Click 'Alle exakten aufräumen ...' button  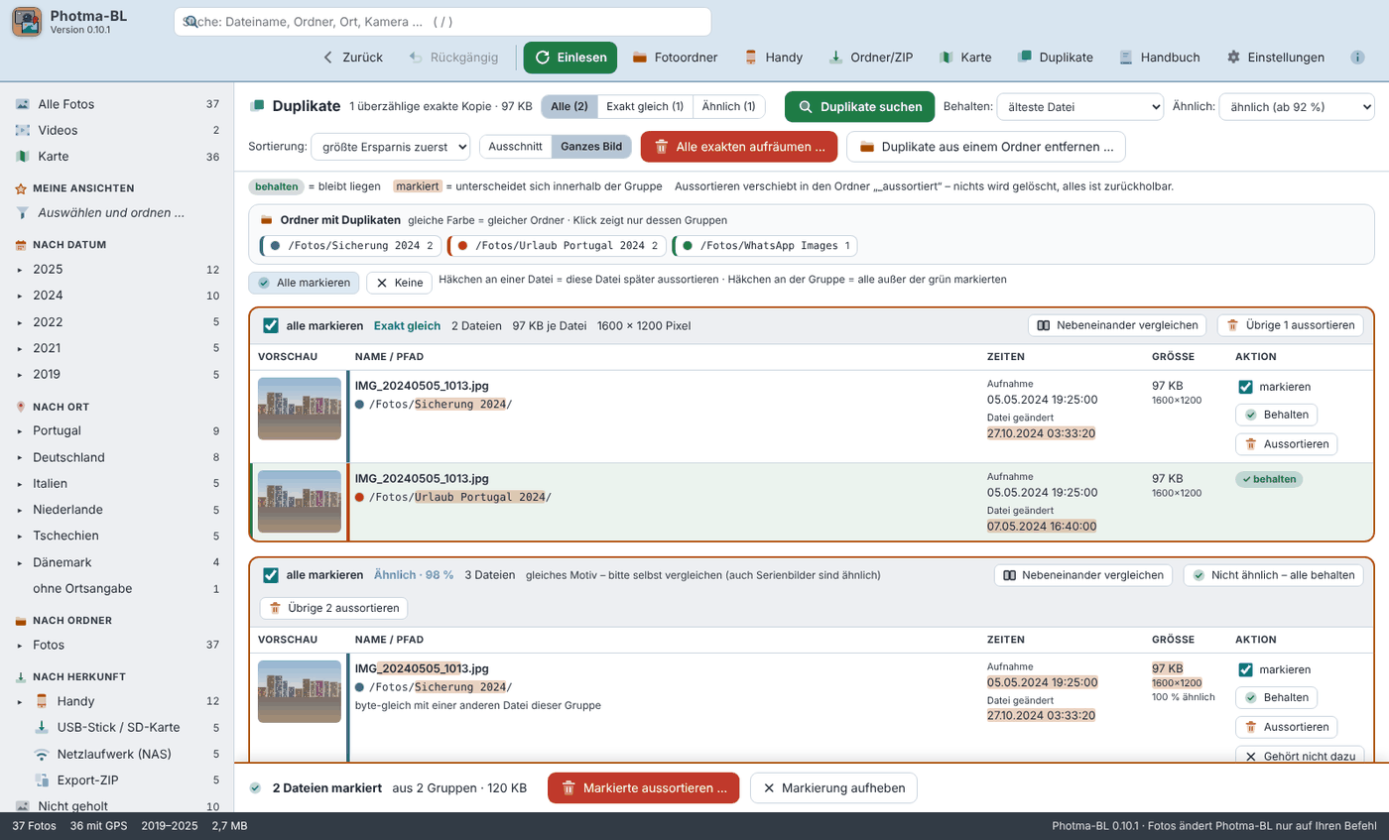pos(739,147)
